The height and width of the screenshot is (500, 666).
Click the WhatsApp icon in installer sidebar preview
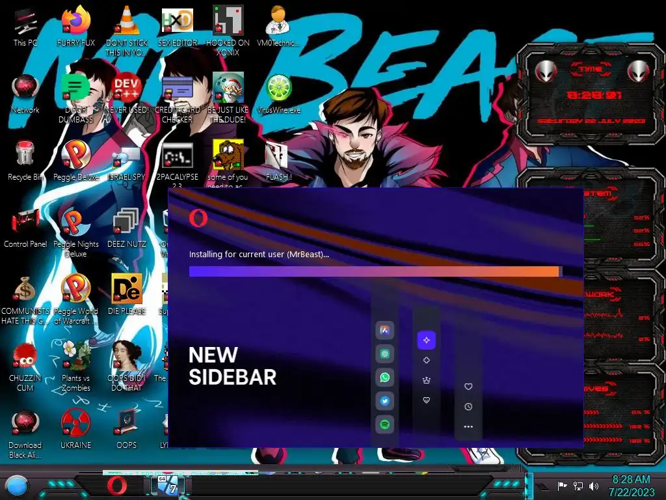pyautogui.click(x=384, y=377)
